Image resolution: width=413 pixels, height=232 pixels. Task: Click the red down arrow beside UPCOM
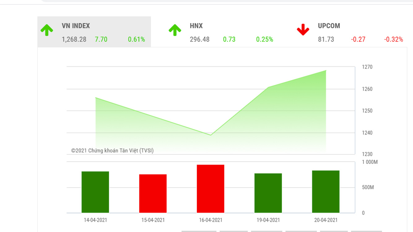point(303,30)
